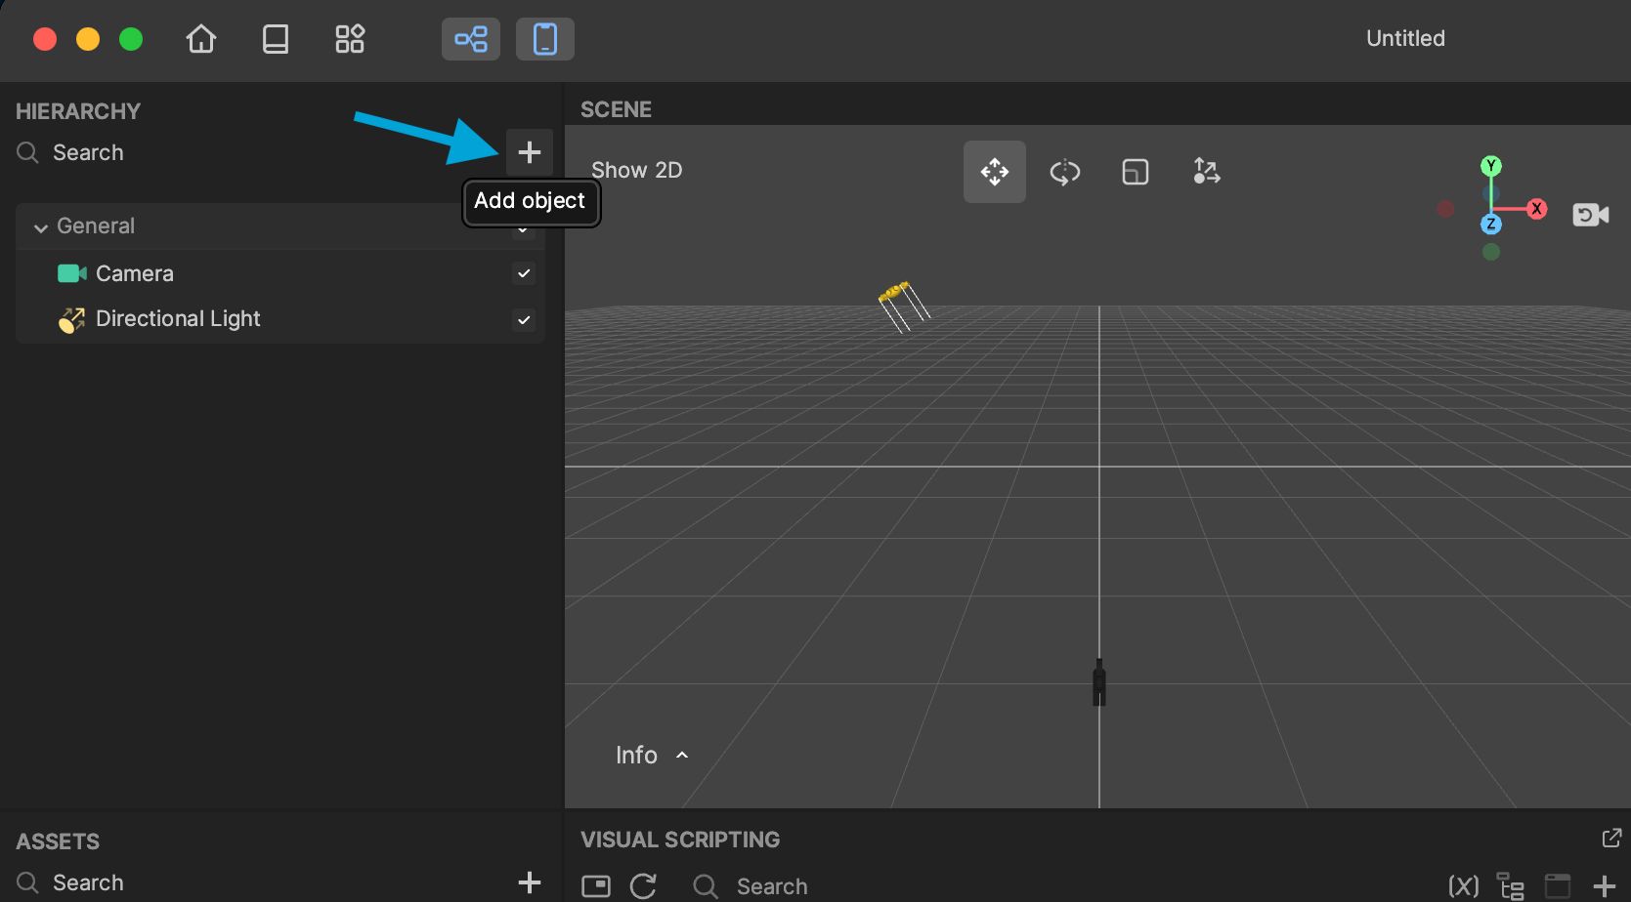Open the Home screen icon

(x=201, y=39)
